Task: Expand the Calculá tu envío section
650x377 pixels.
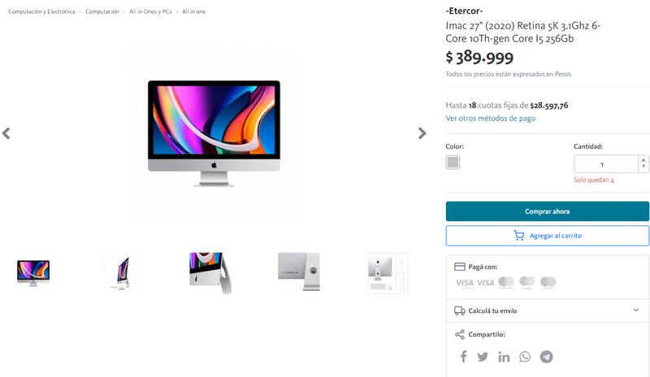Action: pos(548,311)
